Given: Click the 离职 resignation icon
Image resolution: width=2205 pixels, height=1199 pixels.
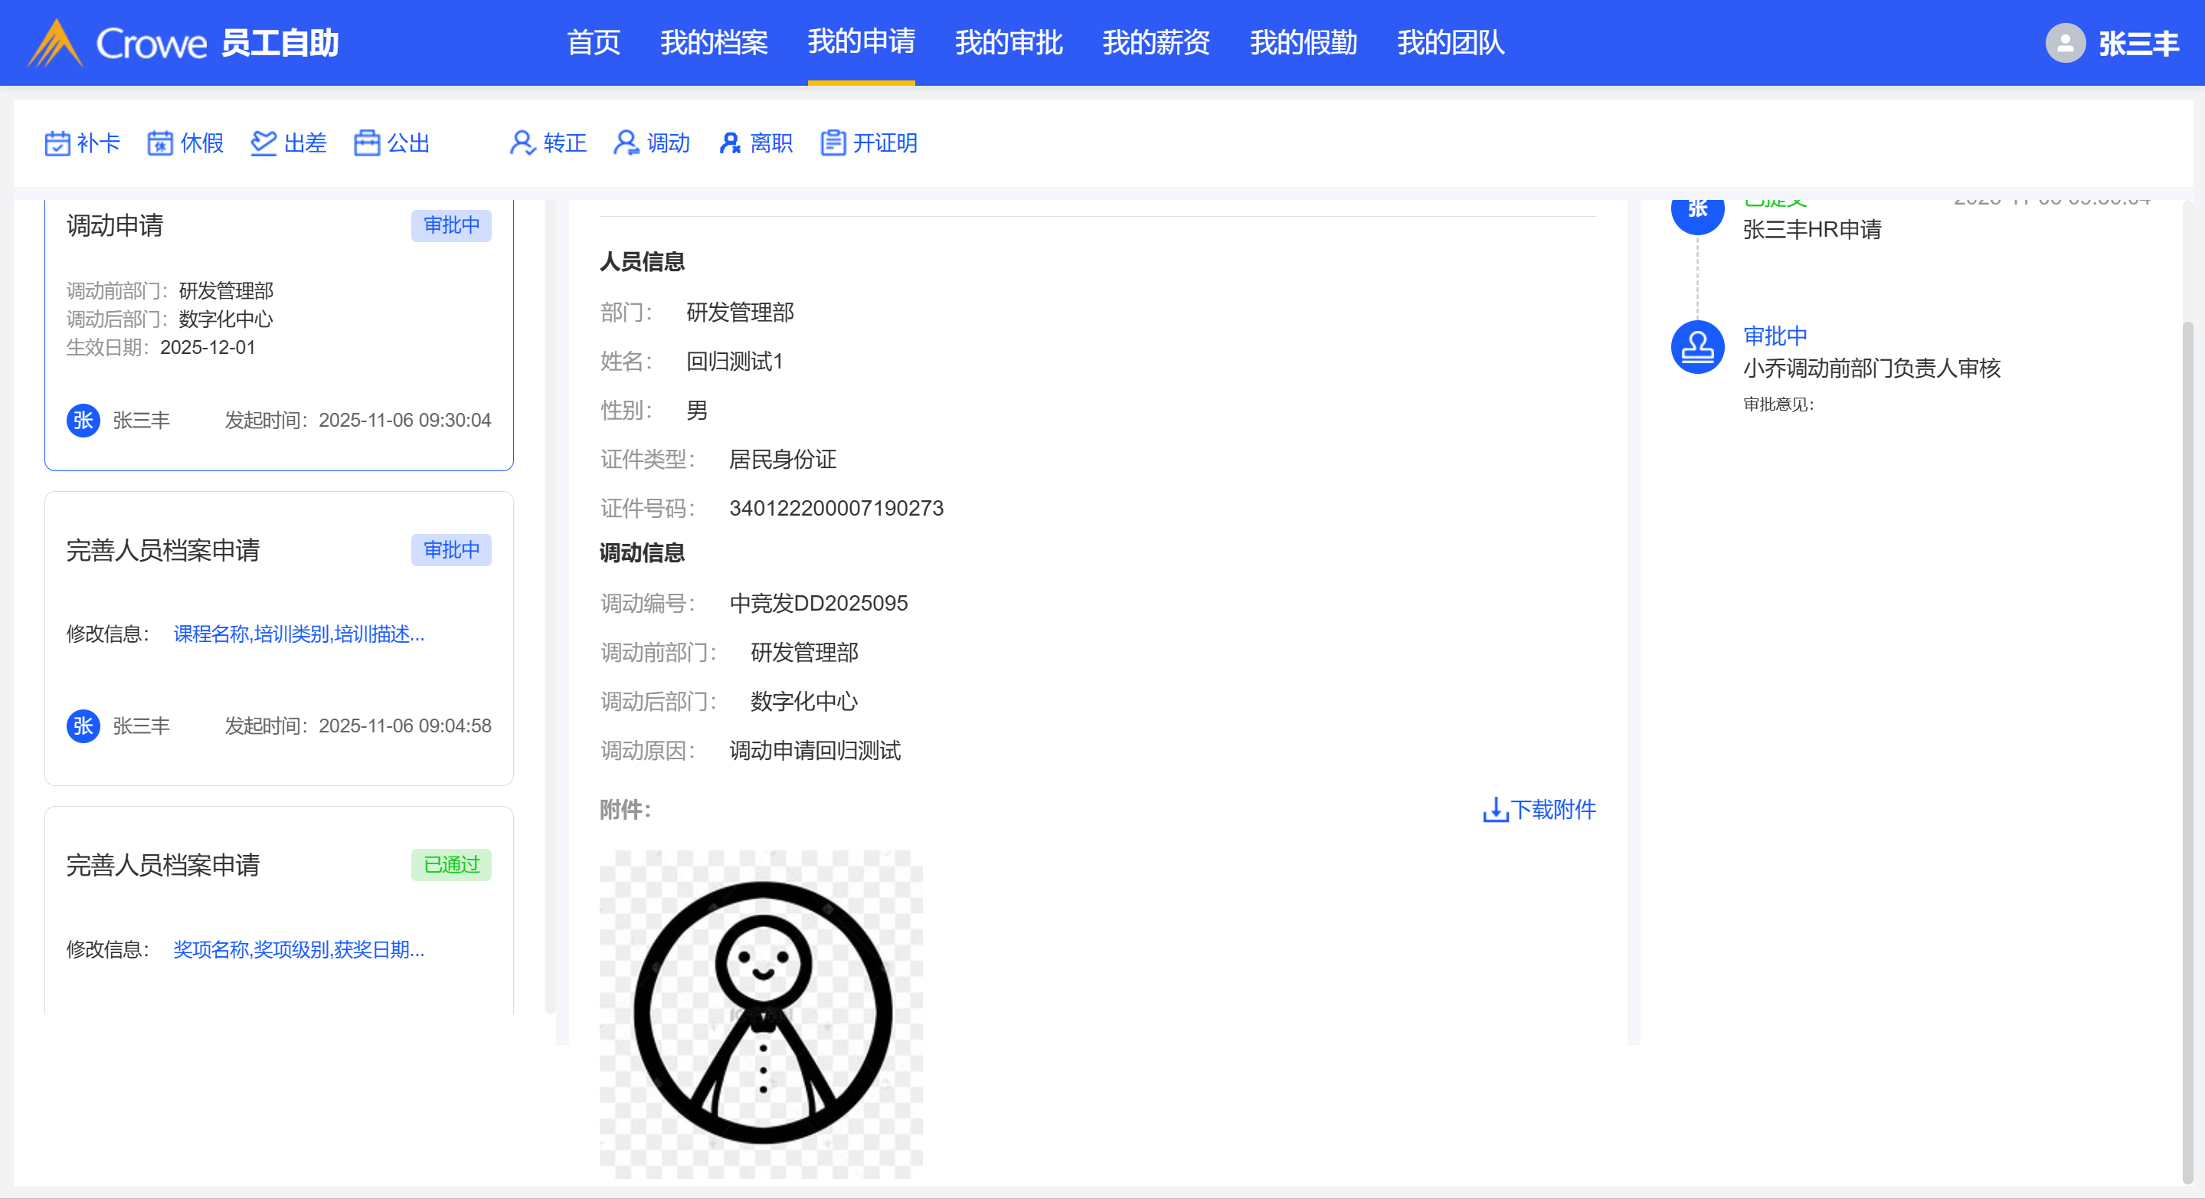Looking at the screenshot, I should click(729, 143).
